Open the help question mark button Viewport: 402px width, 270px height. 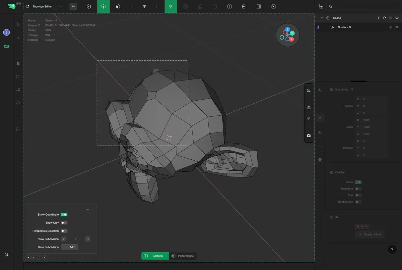click(392, 249)
